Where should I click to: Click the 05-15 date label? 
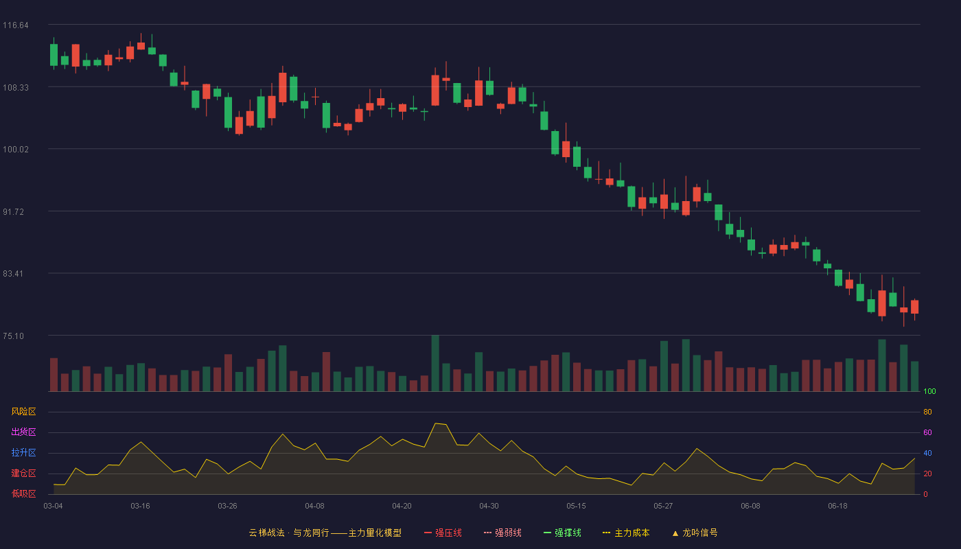pyautogui.click(x=576, y=506)
